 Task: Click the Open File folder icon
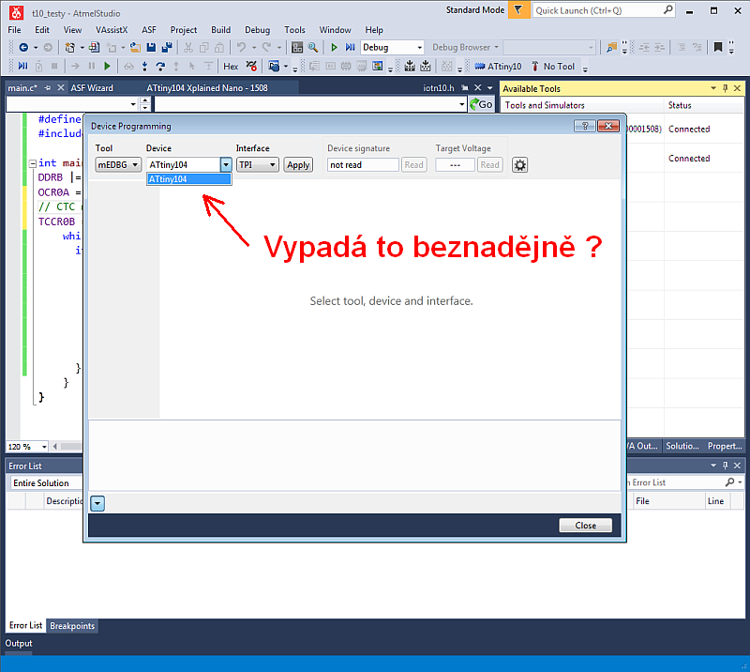135,48
